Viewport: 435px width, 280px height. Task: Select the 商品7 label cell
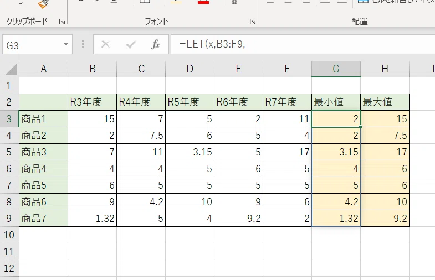pyautogui.click(x=44, y=219)
